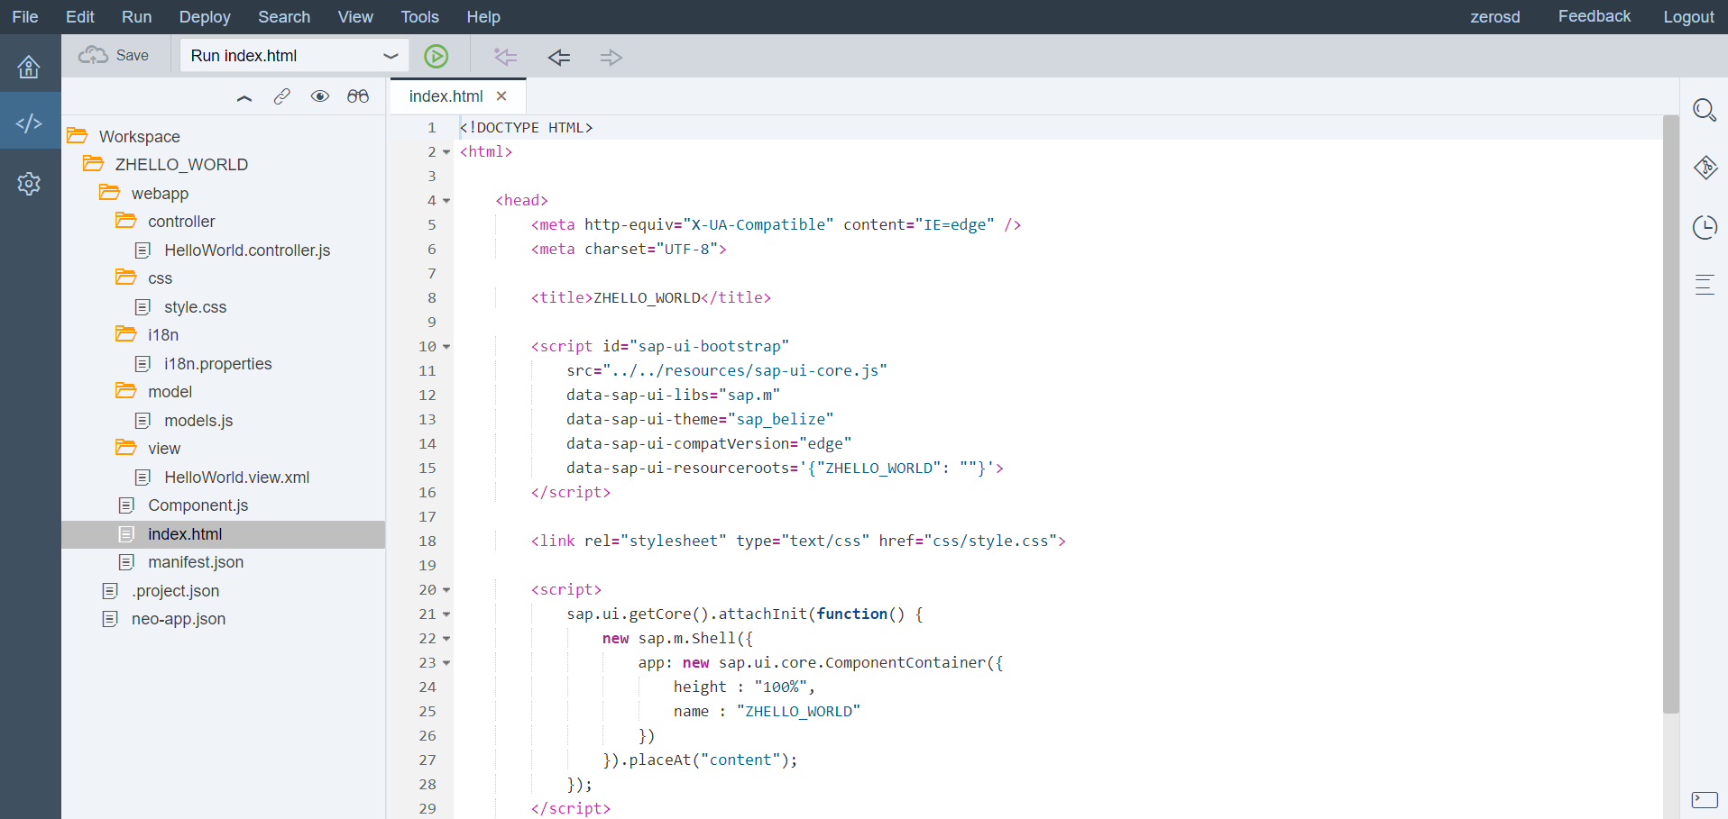The image size is (1728, 819).
Task: Go forward with the right arrow
Action: [x=611, y=58]
